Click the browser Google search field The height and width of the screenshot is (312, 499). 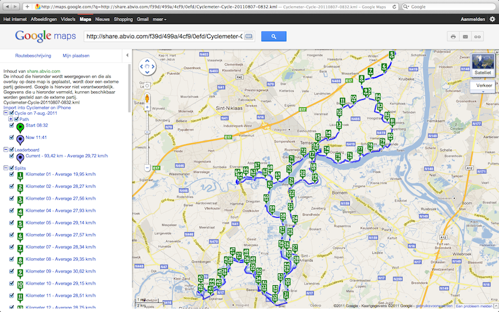pos(449,6)
